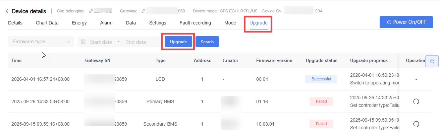440x133 pixels.
Task: Click the Site belonging link icon
Action: click(91, 11)
